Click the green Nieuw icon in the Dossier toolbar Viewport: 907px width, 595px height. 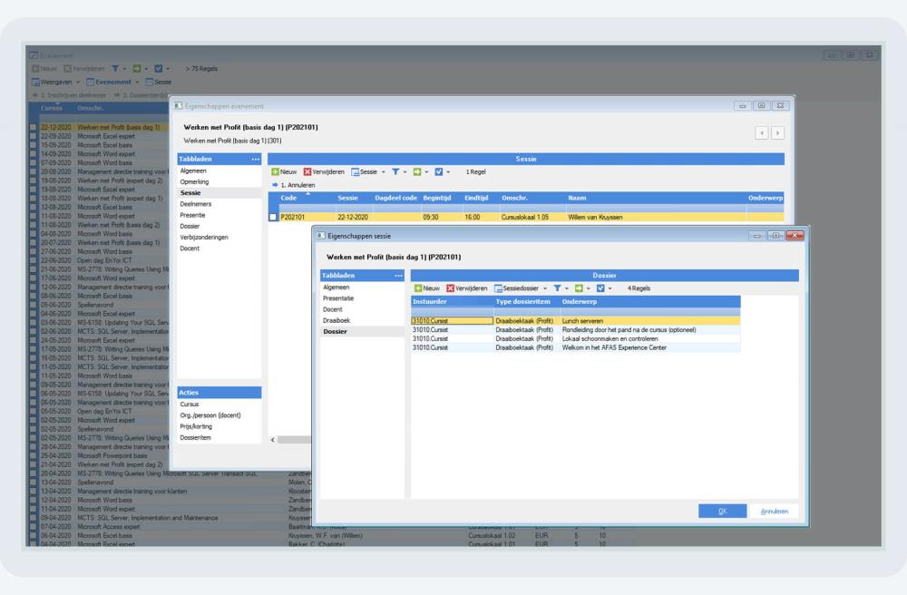[418, 288]
